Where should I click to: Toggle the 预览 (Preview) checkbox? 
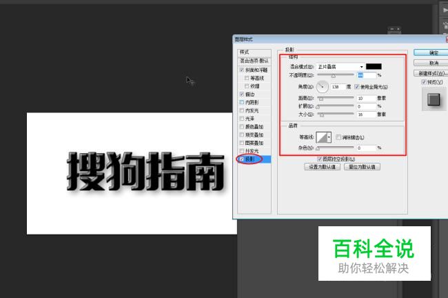(x=424, y=82)
